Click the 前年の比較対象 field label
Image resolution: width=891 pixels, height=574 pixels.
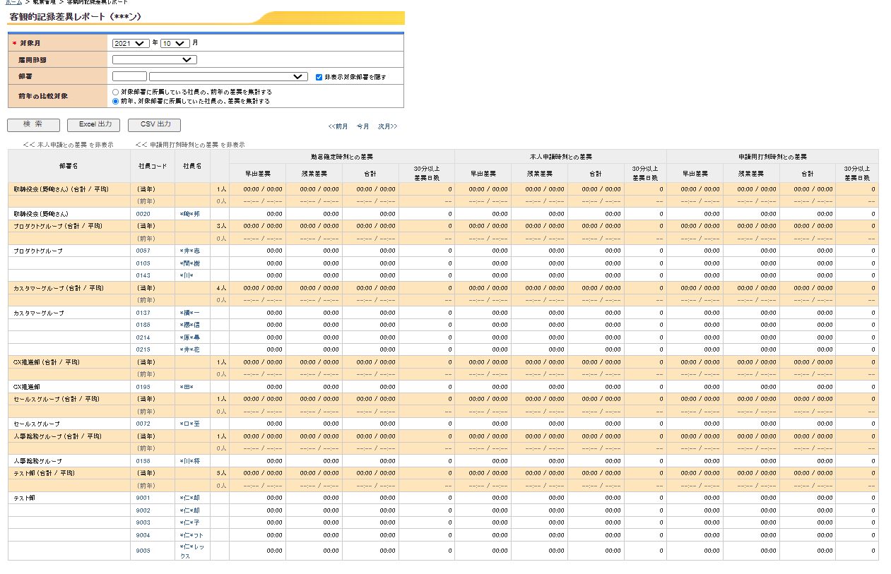point(43,96)
